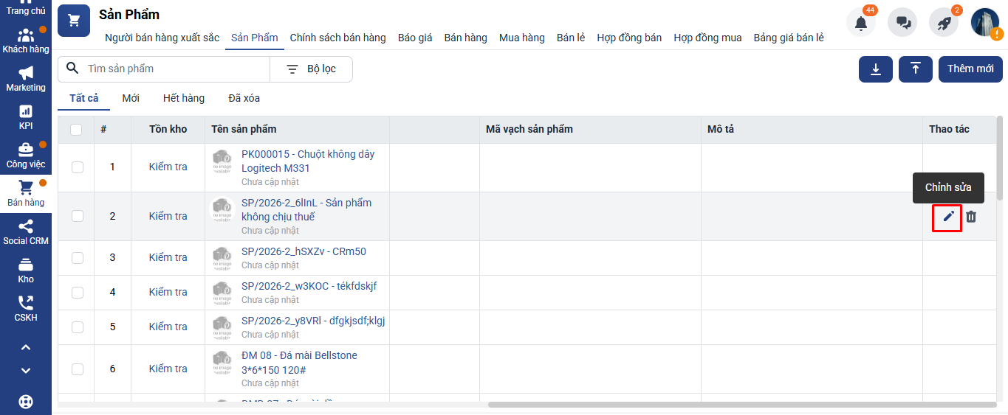Open the Bộ lọc filter dropdown
This screenshot has height=415, width=1008.
tap(311, 69)
